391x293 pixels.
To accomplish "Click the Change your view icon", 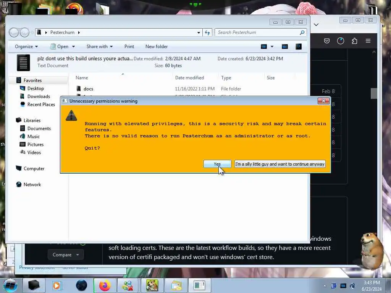I will click(x=264, y=47).
